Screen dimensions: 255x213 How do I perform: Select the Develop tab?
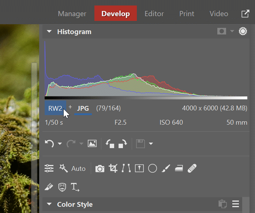(116, 13)
